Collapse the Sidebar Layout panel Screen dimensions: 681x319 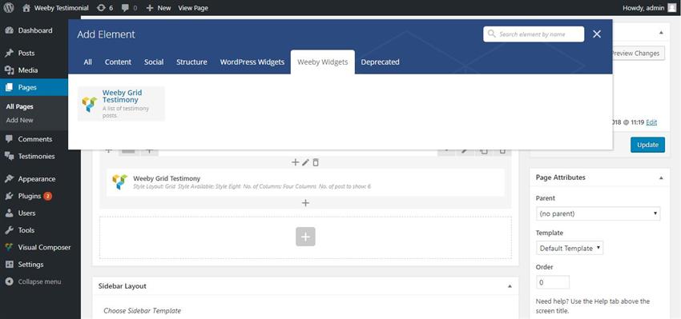510,286
